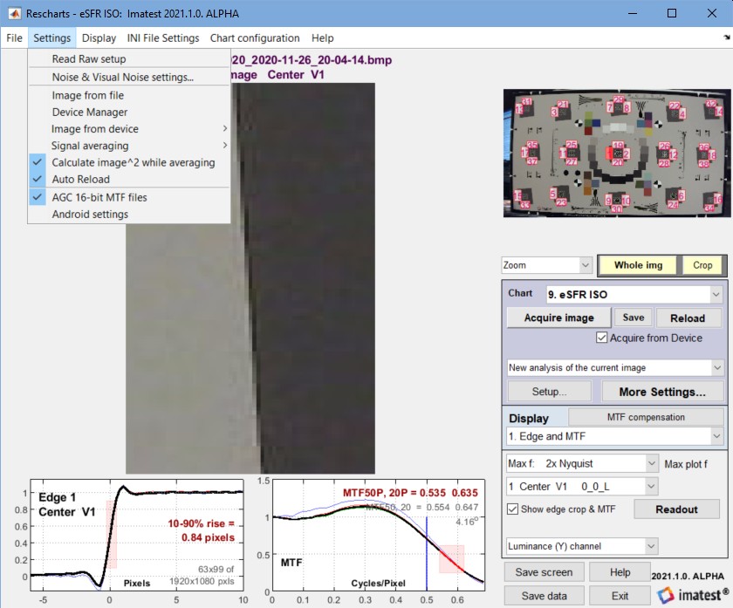
Task: Click the Readout button
Action: pos(676,509)
